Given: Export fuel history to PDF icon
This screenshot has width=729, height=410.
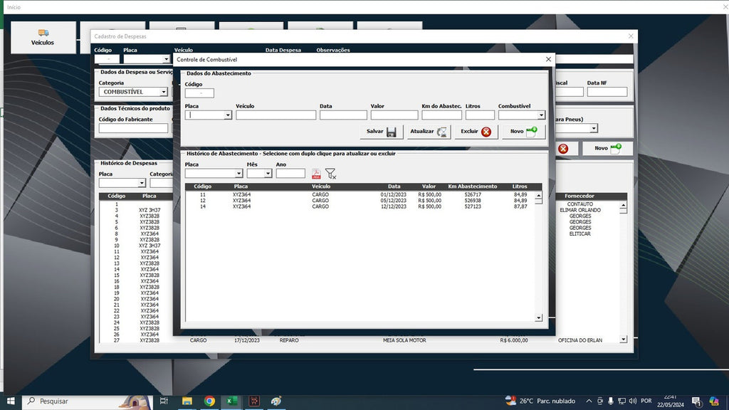Looking at the screenshot, I should pyautogui.click(x=316, y=174).
